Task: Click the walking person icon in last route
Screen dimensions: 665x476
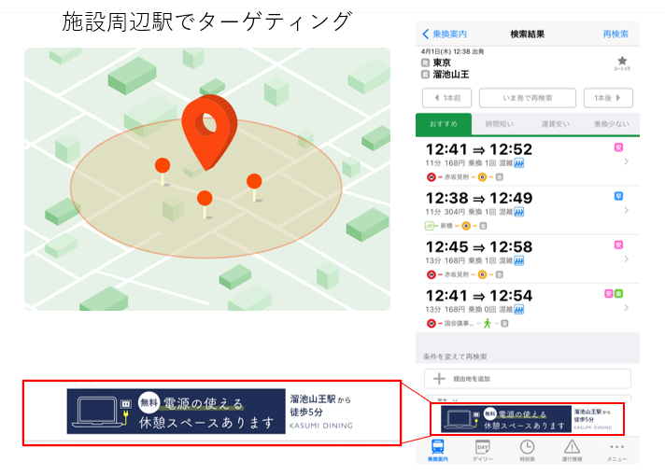Action: click(x=488, y=324)
